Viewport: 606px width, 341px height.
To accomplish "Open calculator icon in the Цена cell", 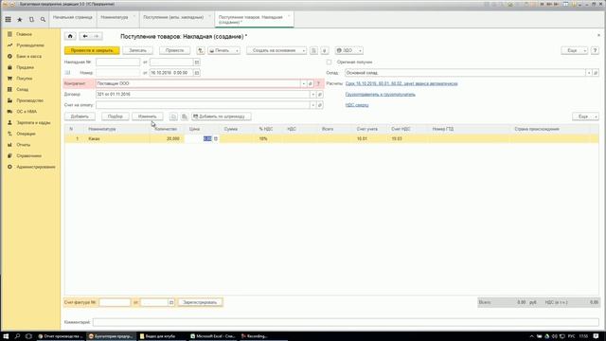I will (x=216, y=139).
